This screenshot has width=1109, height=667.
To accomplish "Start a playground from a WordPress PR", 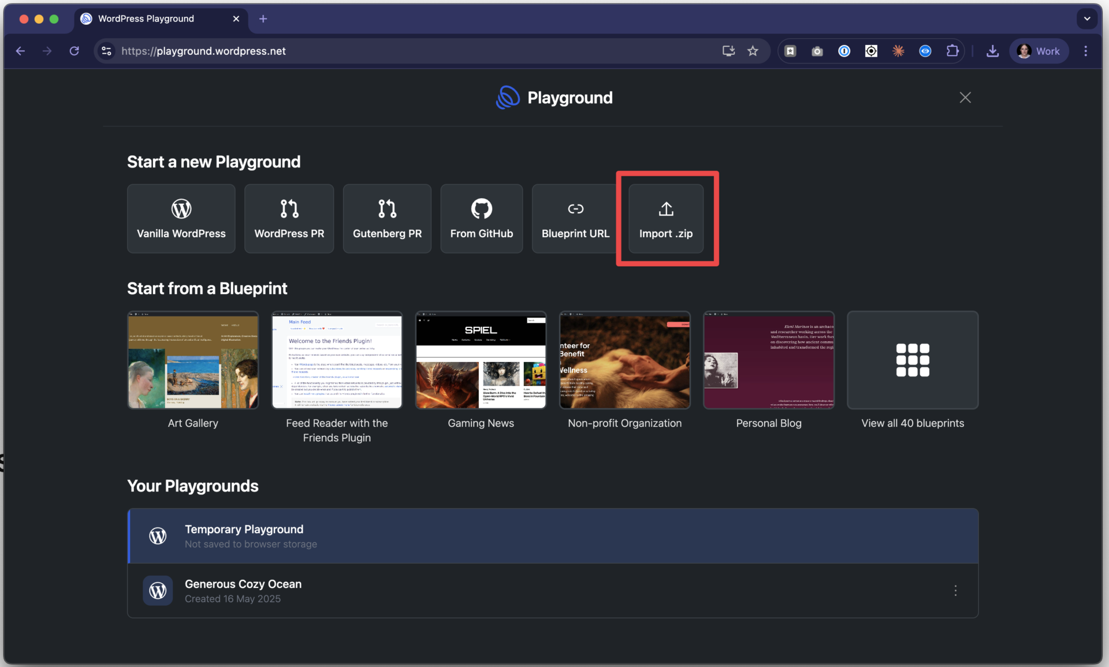I will pos(289,218).
